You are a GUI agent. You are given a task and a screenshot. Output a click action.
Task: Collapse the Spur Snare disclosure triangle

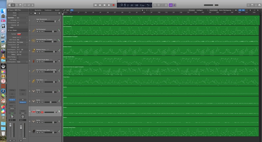[8, 30]
